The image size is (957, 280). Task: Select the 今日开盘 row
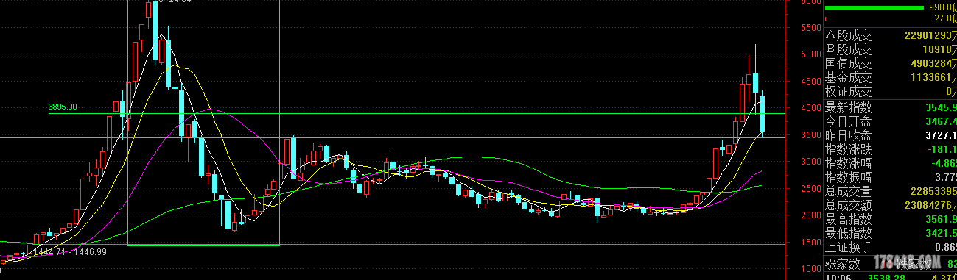pos(890,121)
